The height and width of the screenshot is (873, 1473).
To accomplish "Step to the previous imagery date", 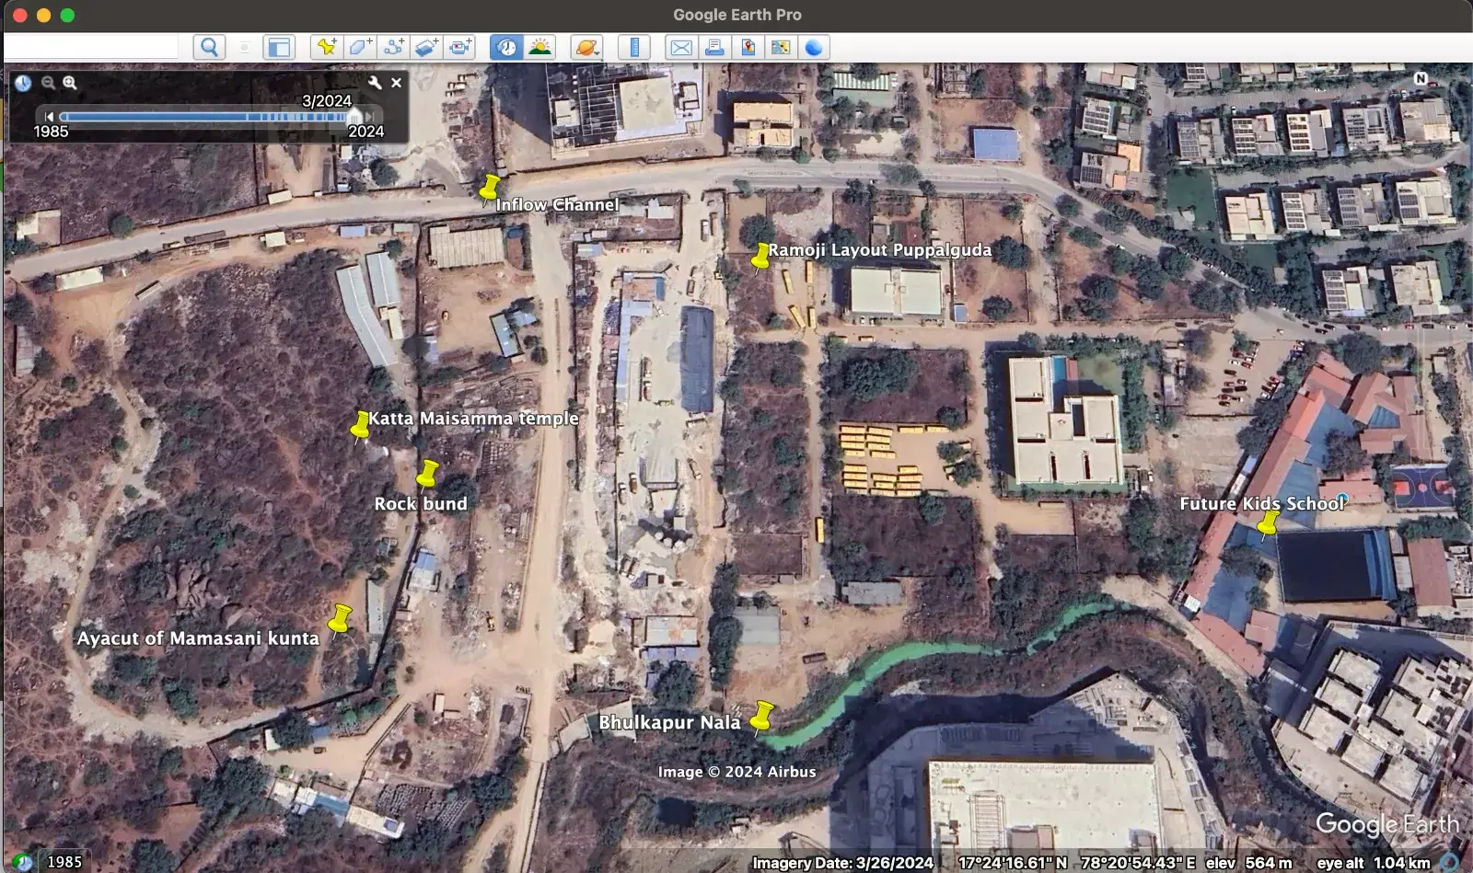I will pyautogui.click(x=50, y=117).
